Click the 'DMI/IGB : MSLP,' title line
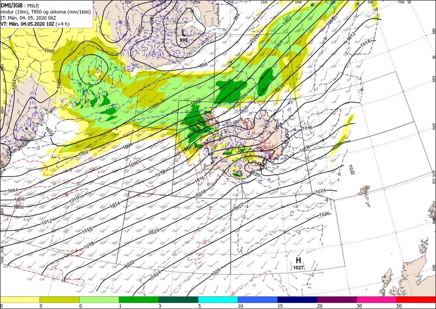 pos(20,5)
